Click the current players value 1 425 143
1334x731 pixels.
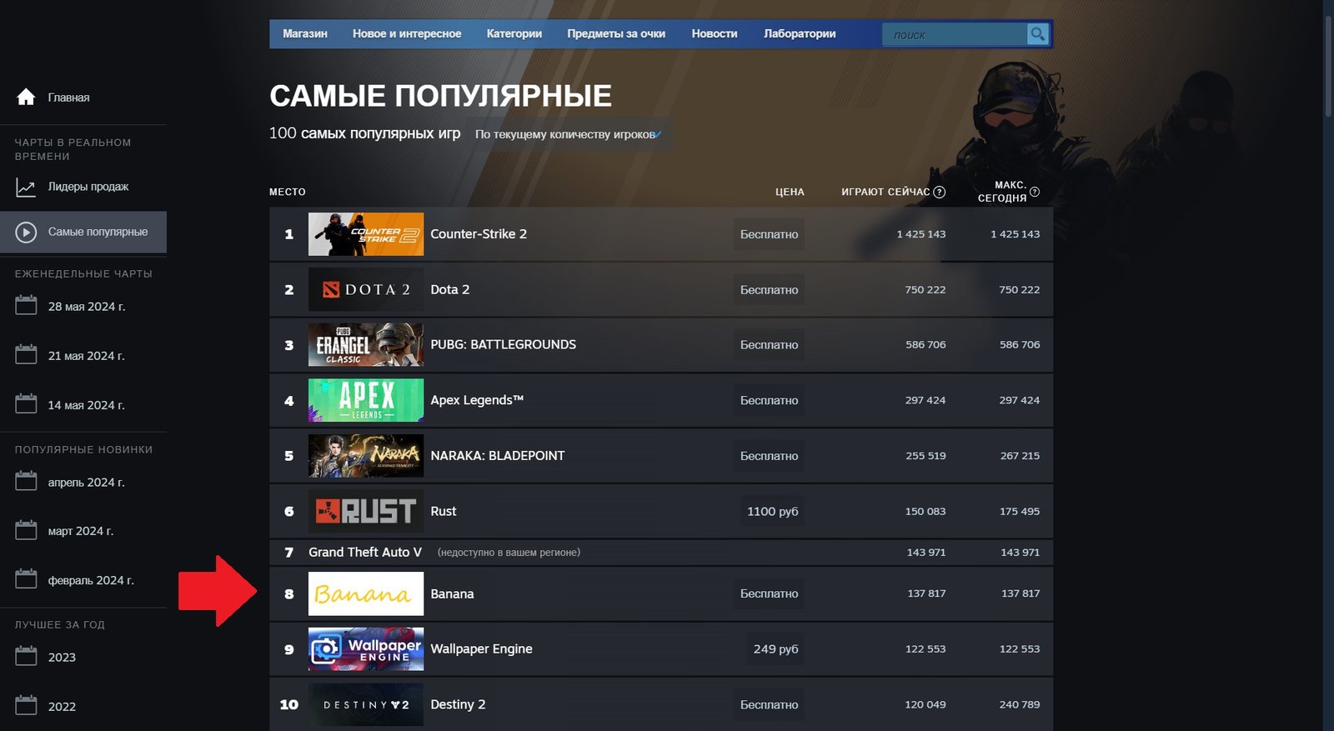pyautogui.click(x=921, y=234)
